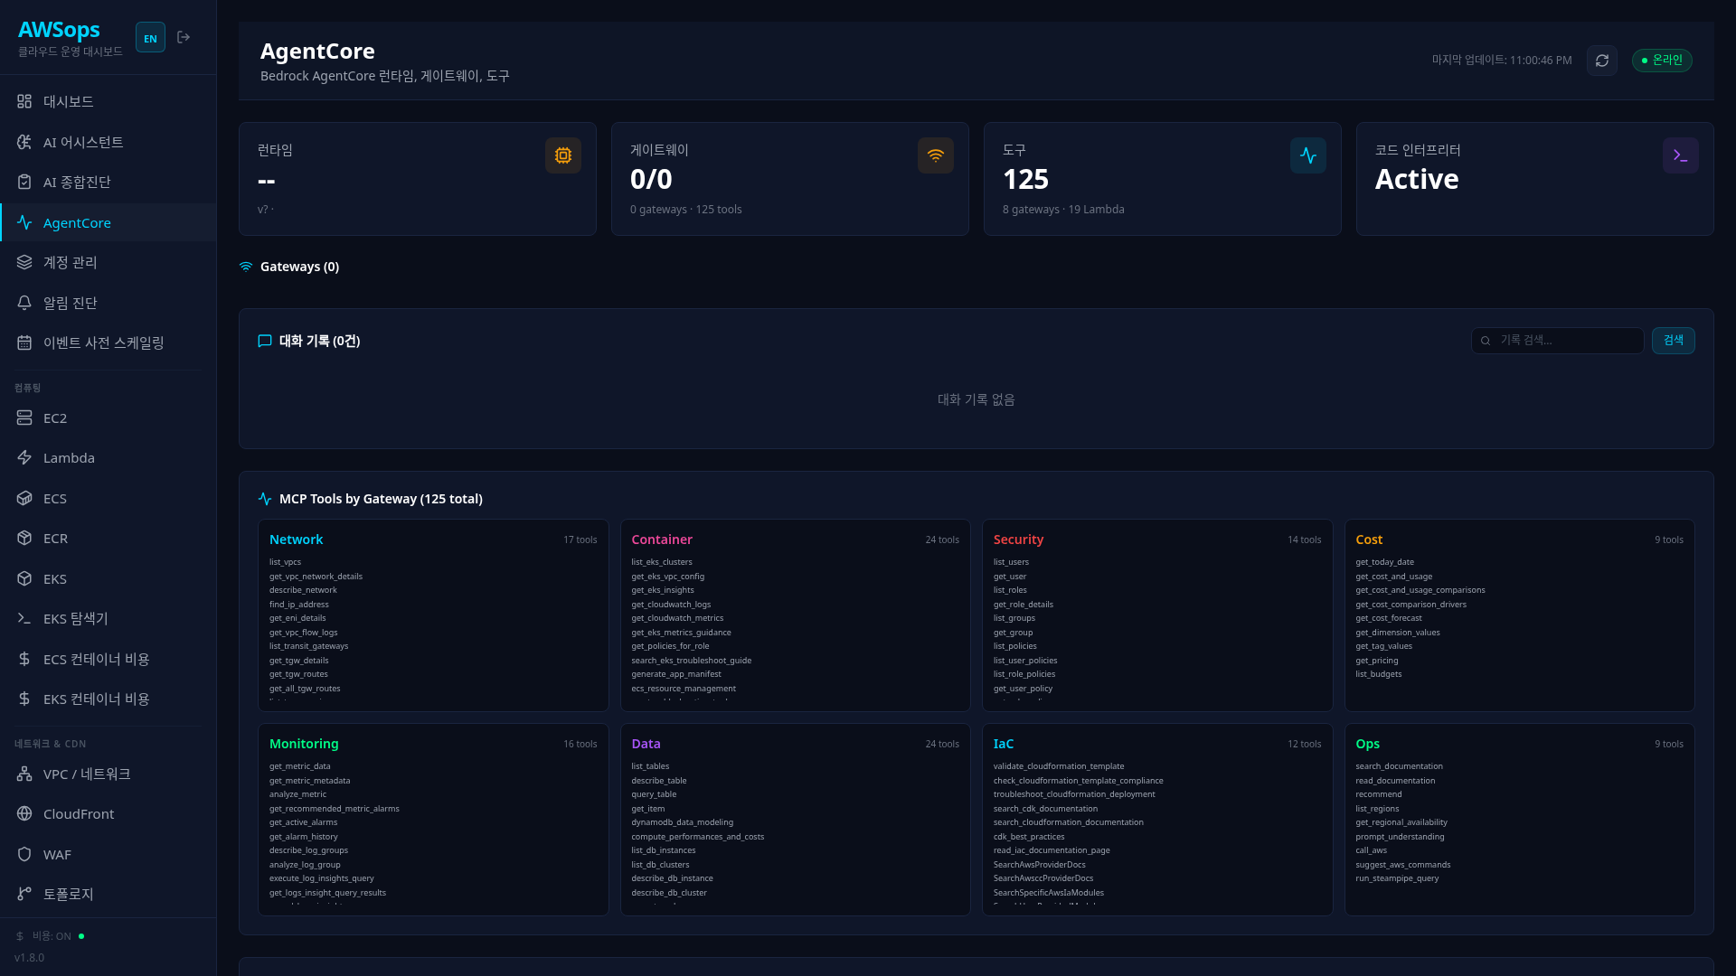Open 계정 관리 sidebar item
Image resolution: width=1736 pixels, height=976 pixels.
click(108, 262)
